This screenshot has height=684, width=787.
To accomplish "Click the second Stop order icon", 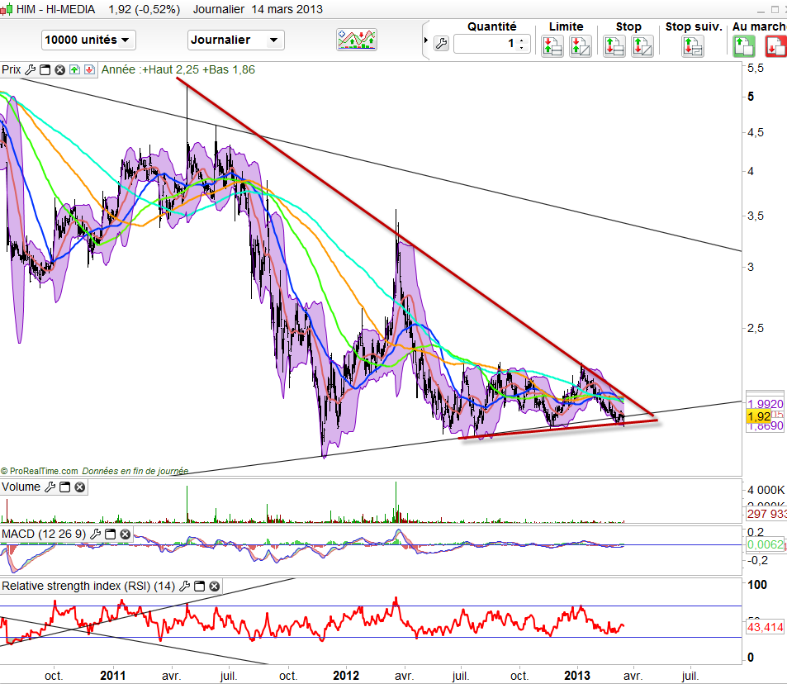I will click(642, 46).
